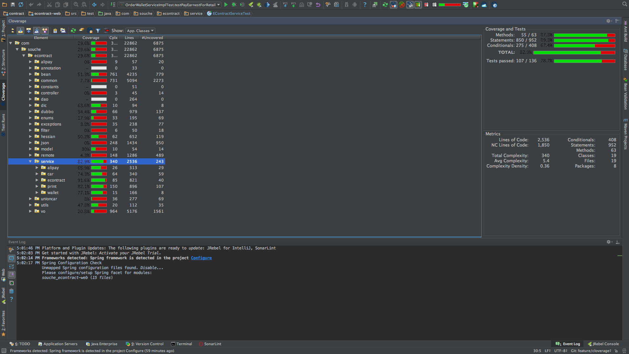Toggle scroll to end in Event Log
This screenshot has height=354, width=629.
coord(11,275)
